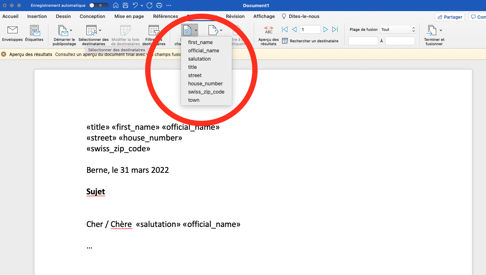
Task: Expand the Terminer et fusionner menu
Action: [x=440, y=30]
